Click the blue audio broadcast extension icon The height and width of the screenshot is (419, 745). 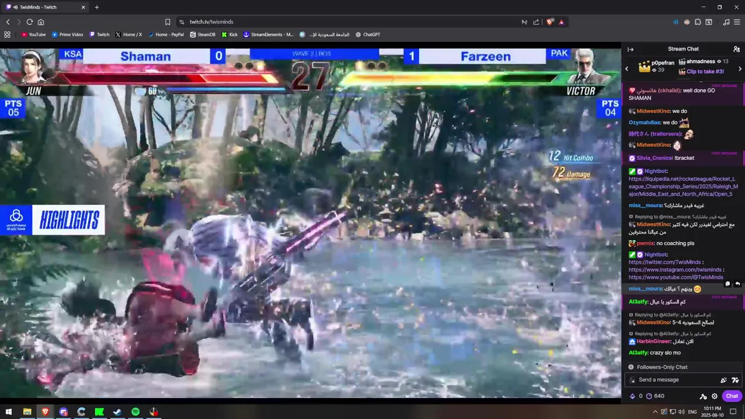(676, 22)
